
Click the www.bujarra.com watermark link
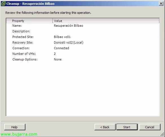click(x=19, y=134)
